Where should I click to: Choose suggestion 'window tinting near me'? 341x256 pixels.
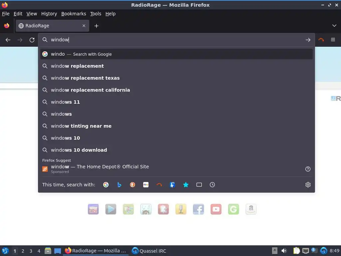pyautogui.click(x=176, y=126)
